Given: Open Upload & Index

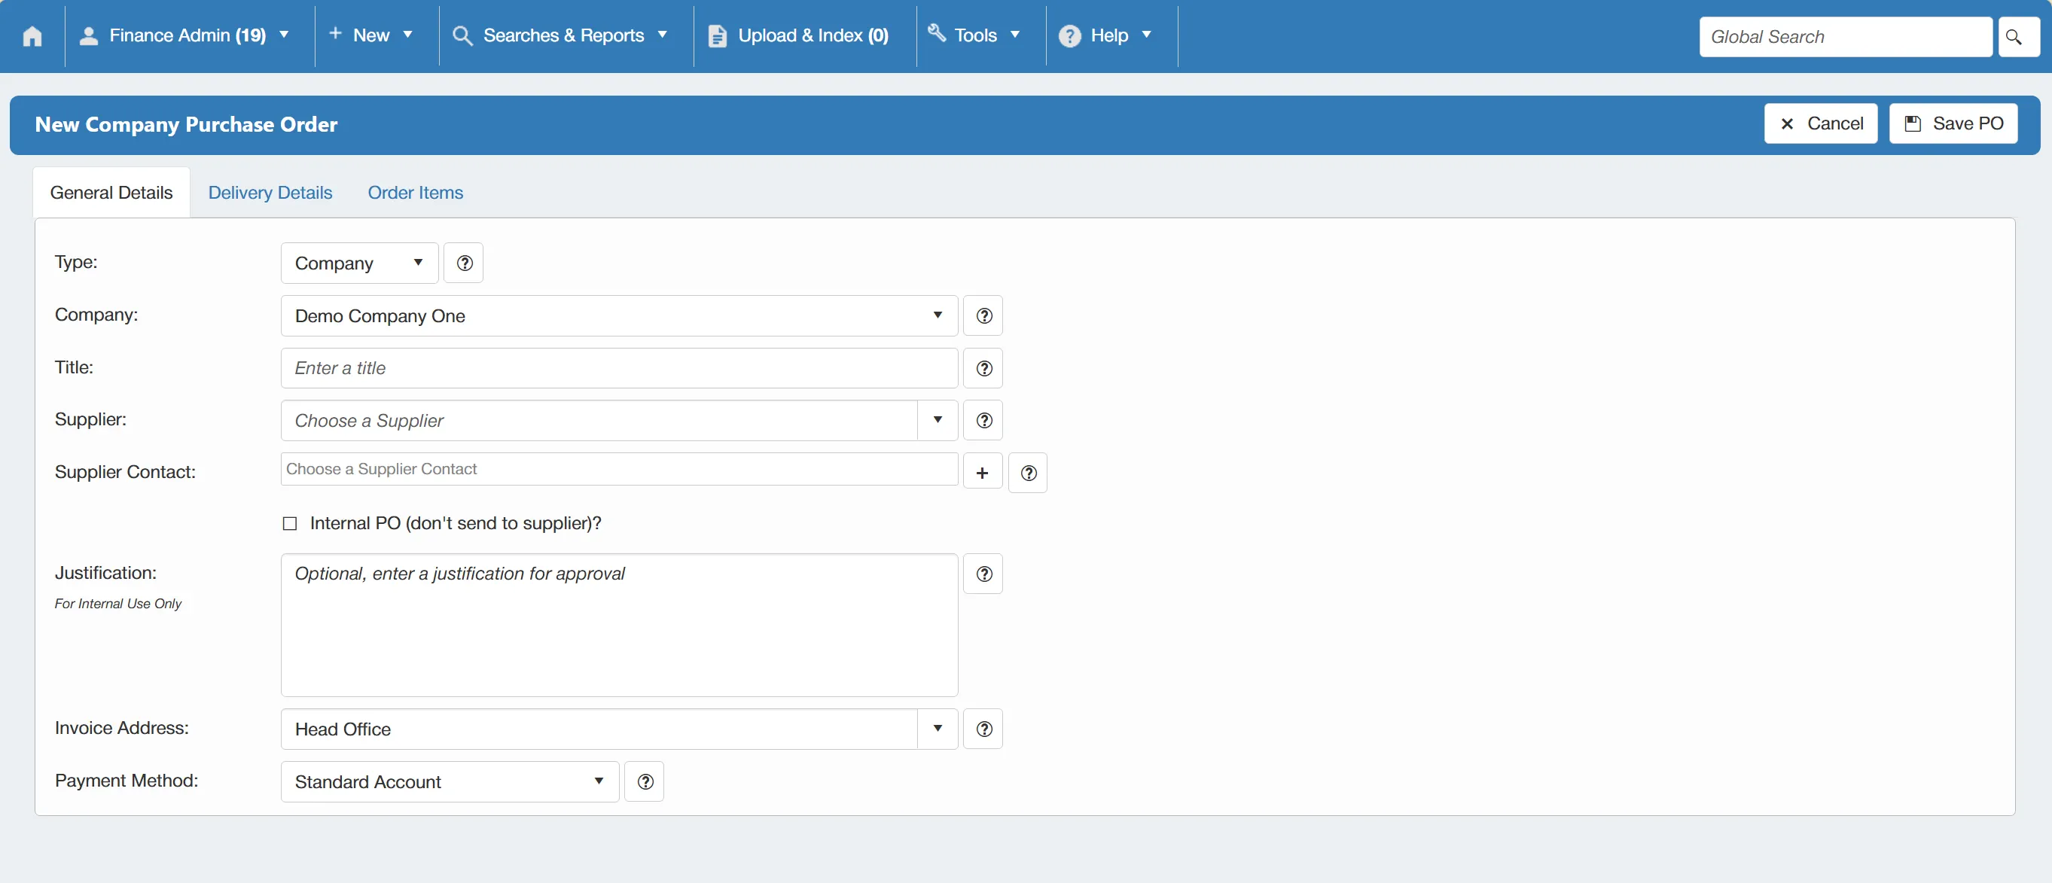Looking at the screenshot, I should coord(799,36).
